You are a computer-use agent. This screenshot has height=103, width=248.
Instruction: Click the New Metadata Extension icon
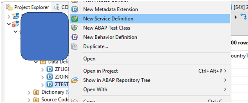[x=75, y=9]
